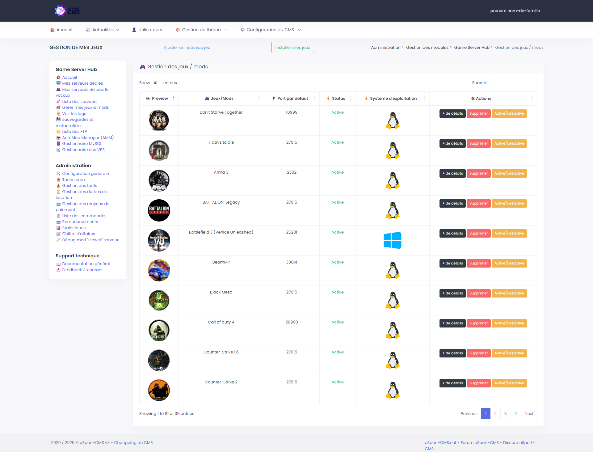Sort table by Status column
The image size is (593, 452).
pyautogui.click(x=338, y=99)
